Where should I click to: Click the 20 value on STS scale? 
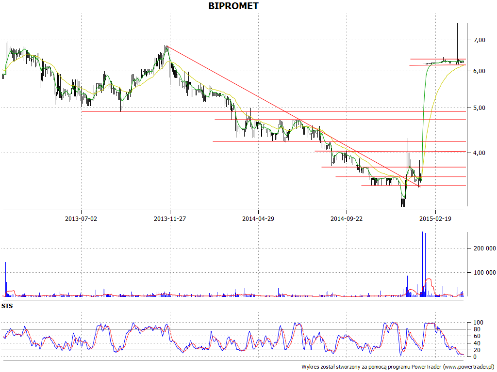coord(477,350)
